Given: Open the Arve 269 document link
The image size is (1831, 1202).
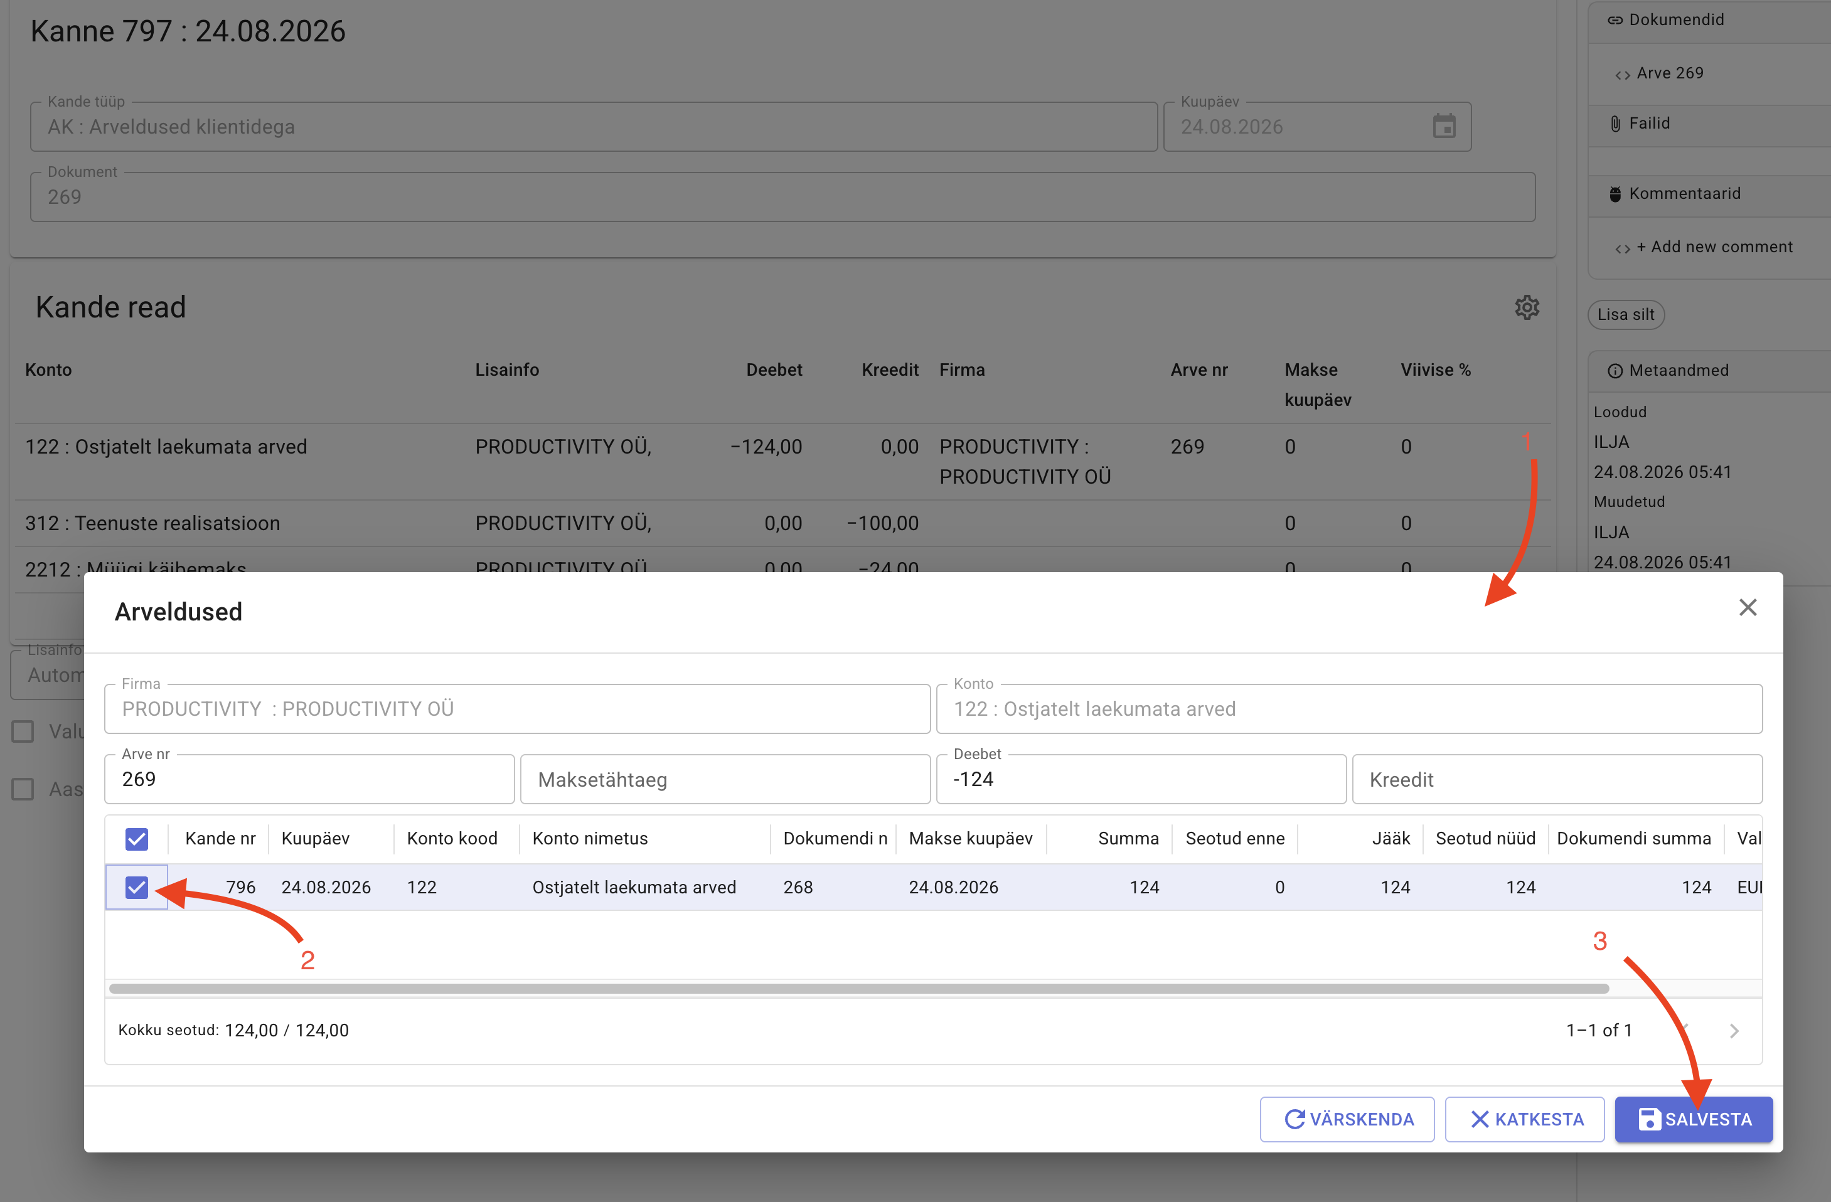Looking at the screenshot, I should [x=1670, y=73].
